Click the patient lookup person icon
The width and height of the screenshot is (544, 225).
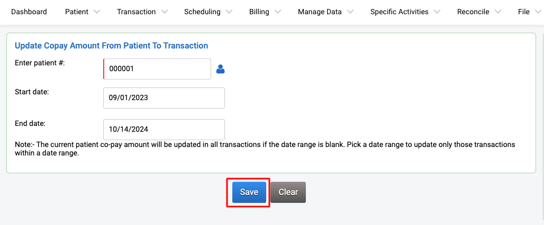[x=220, y=69]
